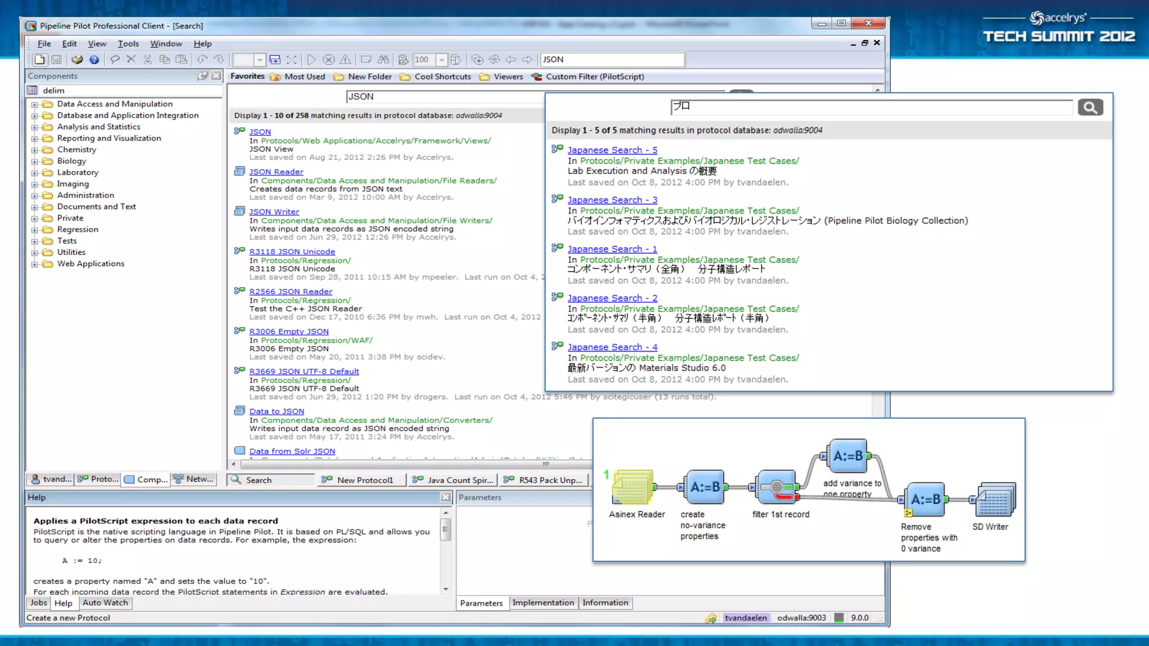1149x646 pixels.
Task: Switch to the Implementation tab
Action: (543, 603)
